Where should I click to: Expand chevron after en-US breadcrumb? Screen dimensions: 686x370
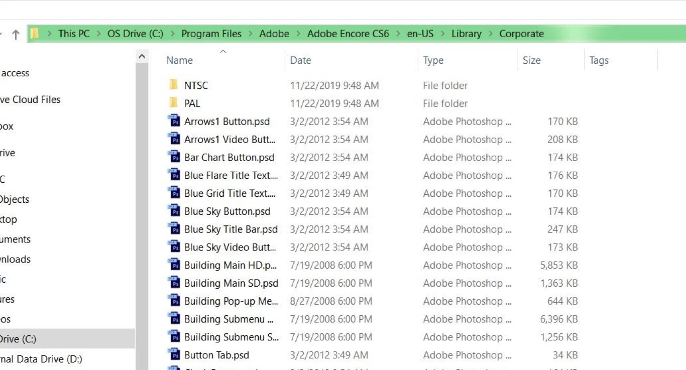[443, 34]
